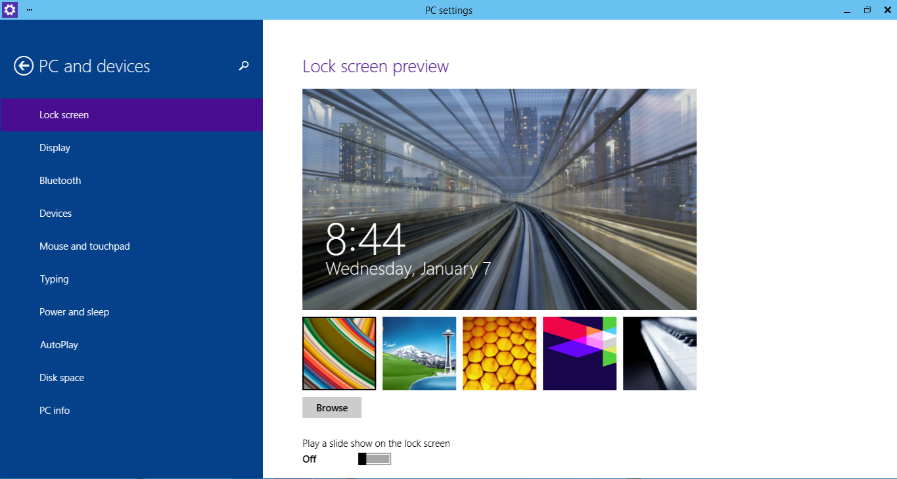Choose the Space Needle landscape background
Image resolution: width=897 pixels, height=479 pixels.
click(x=419, y=354)
